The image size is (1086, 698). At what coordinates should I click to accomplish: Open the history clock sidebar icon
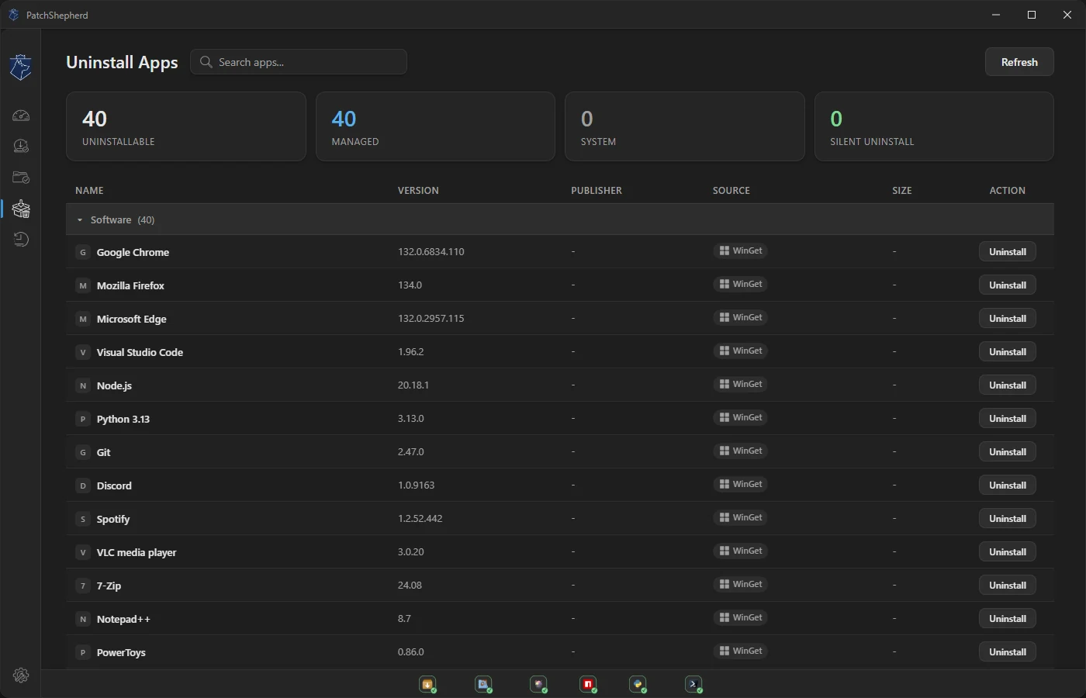click(21, 240)
